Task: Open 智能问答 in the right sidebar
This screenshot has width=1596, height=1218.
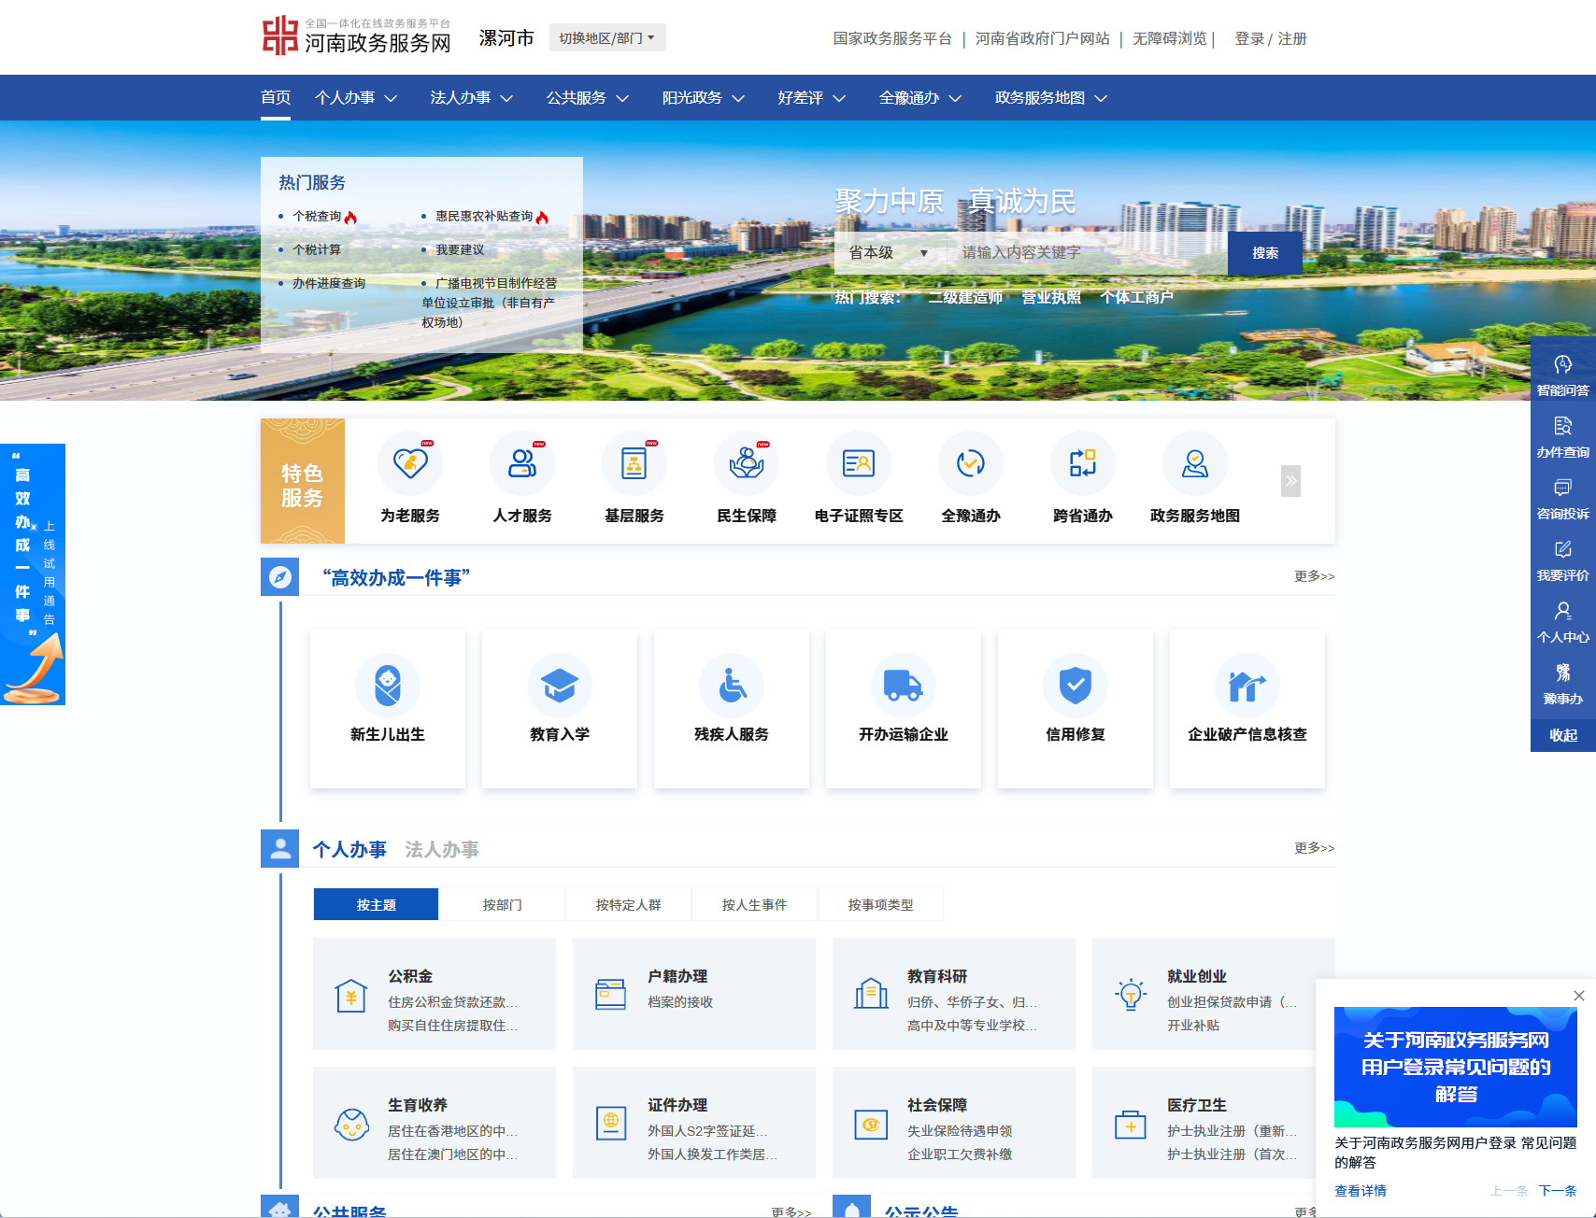Action: pyautogui.click(x=1563, y=375)
